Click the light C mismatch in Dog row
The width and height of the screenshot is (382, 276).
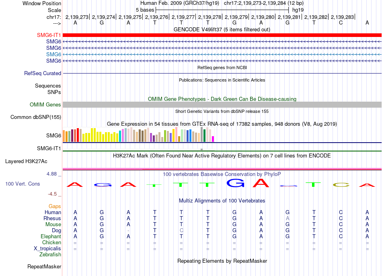pyautogui.click(x=181, y=230)
